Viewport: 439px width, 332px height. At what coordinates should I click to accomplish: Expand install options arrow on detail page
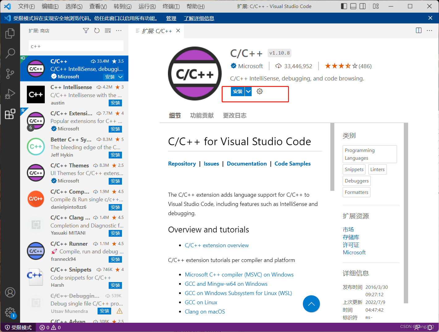pos(248,92)
